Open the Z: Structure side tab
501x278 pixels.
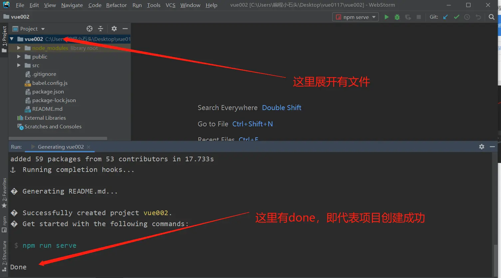tap(4, 256)
